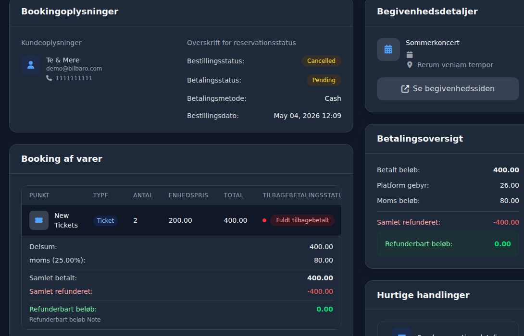This screenshot has height=336, width=524.
Task: Click the small date icon under Sommerkoncert
Action: [x=410, y=55]
